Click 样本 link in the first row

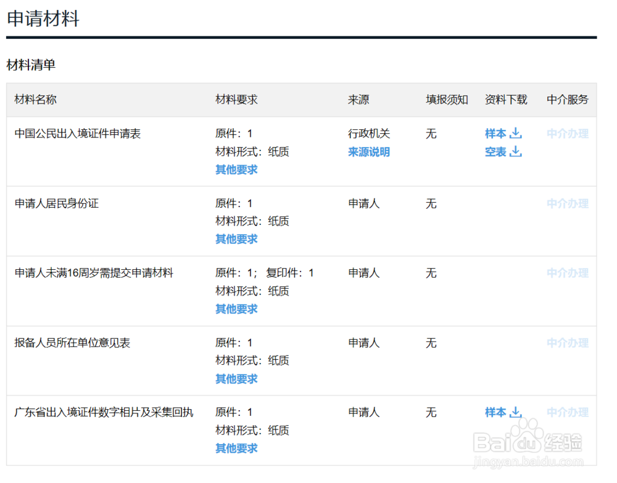point(497,134)
